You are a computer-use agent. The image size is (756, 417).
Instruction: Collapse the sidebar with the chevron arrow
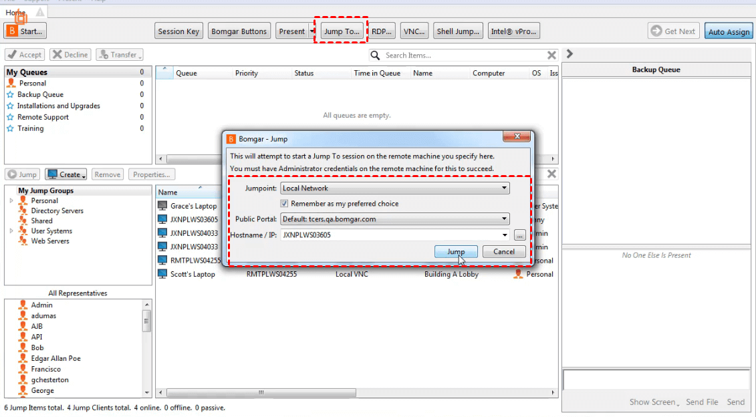(x=570, y=53)
